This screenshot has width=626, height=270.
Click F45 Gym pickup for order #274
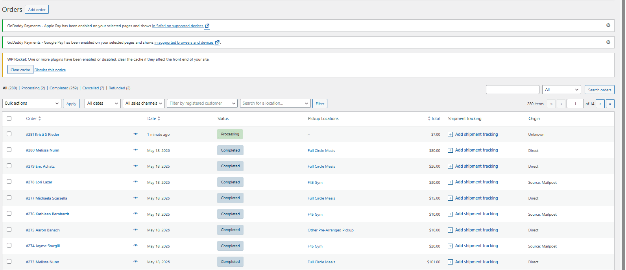(315, 246)
